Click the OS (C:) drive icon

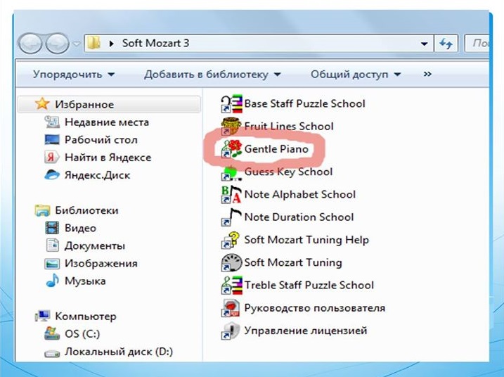pyautogui.click(x=52, y=333)
